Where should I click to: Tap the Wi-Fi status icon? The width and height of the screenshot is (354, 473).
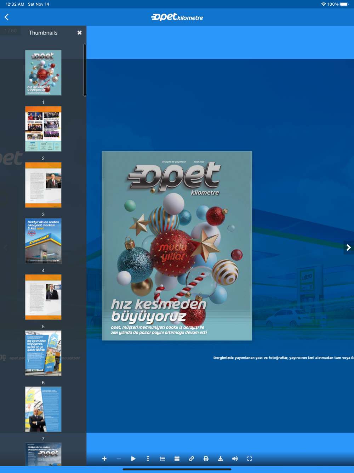(x=323, y=4)
